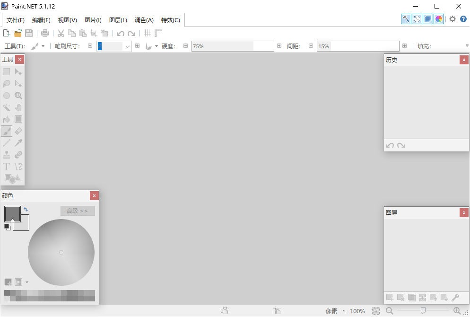Click Redo in the History panel

pos(400,145)
